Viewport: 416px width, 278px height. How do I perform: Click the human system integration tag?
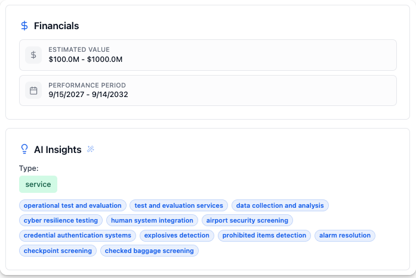tap(152, 220)
